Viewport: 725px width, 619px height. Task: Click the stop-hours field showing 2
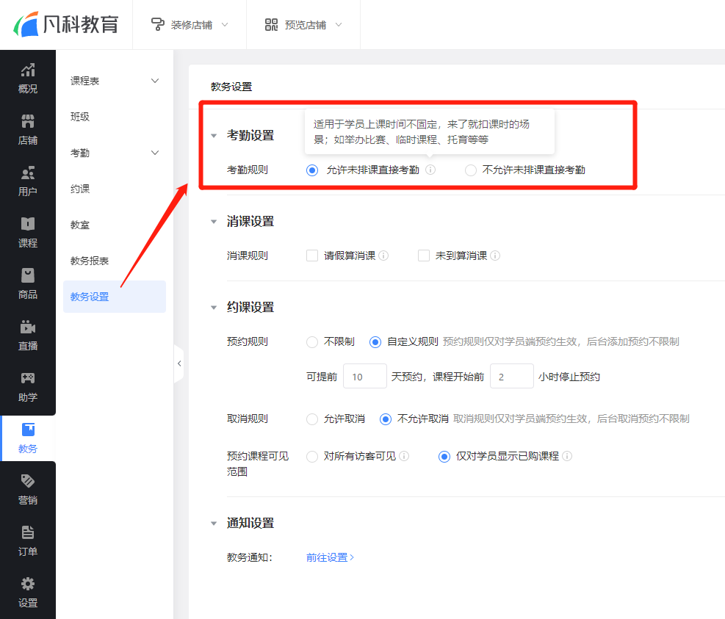tap(512, 376)
